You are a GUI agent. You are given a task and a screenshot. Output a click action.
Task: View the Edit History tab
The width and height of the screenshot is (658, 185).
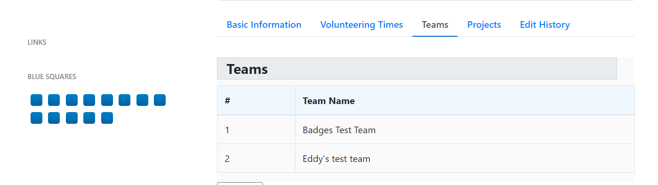point(545,25)
